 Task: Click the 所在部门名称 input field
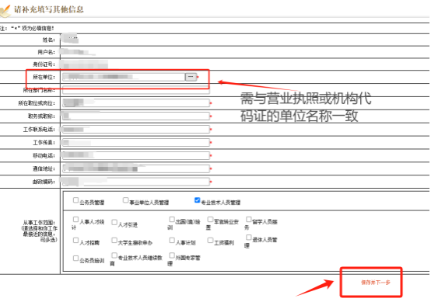coord(136,90)
